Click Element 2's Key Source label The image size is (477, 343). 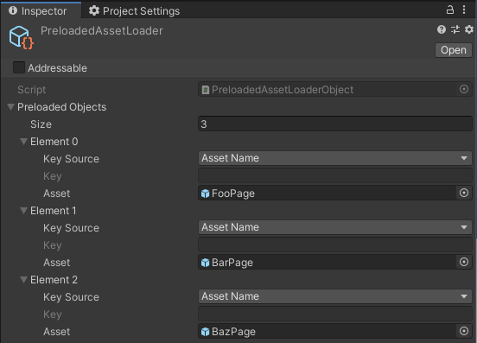point(71,297)
